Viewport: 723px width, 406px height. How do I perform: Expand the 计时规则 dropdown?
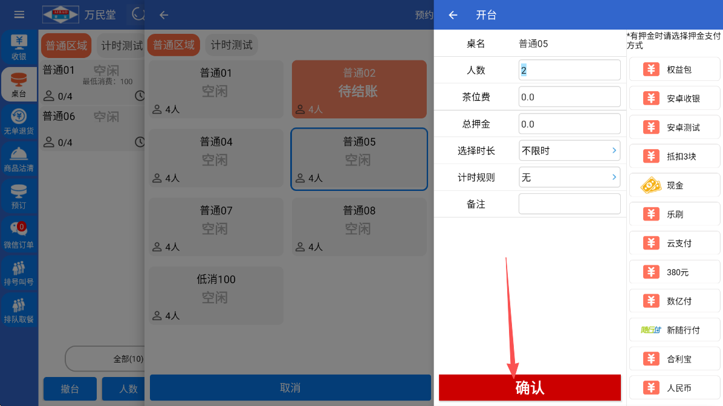569,177
